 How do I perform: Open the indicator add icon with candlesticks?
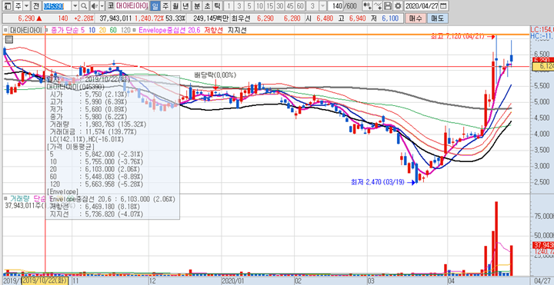coord(368,6)
